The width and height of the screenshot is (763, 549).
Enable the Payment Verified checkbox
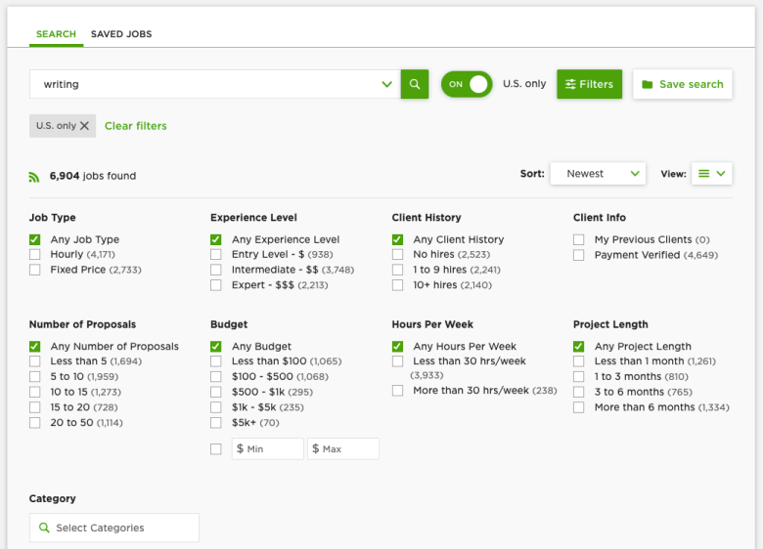click(579, 255)
